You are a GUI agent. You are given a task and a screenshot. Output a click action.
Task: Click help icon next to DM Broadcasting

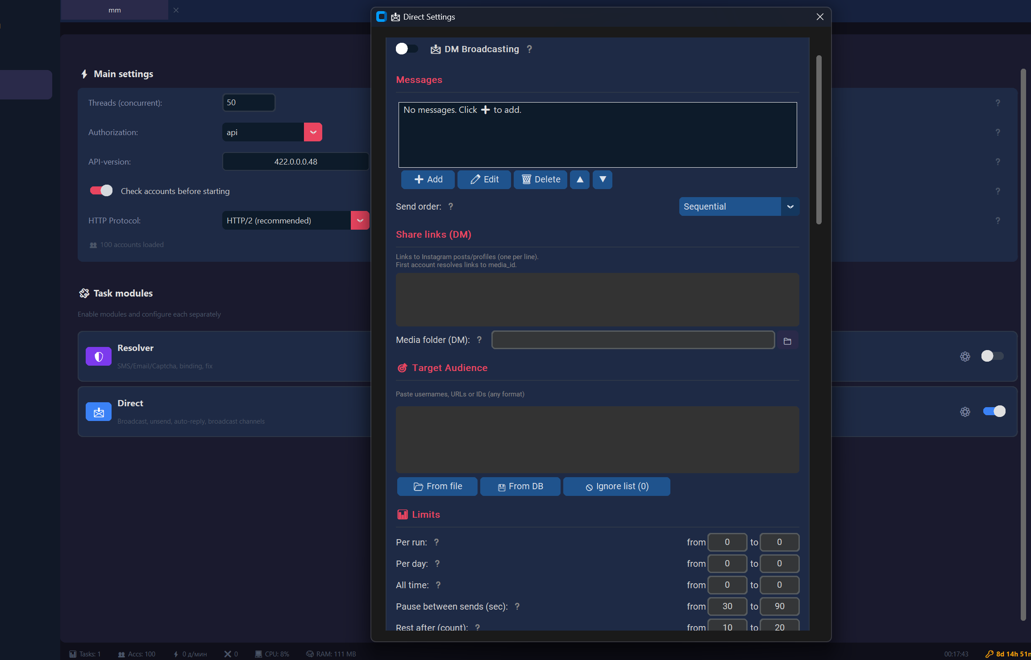[529, 49]
